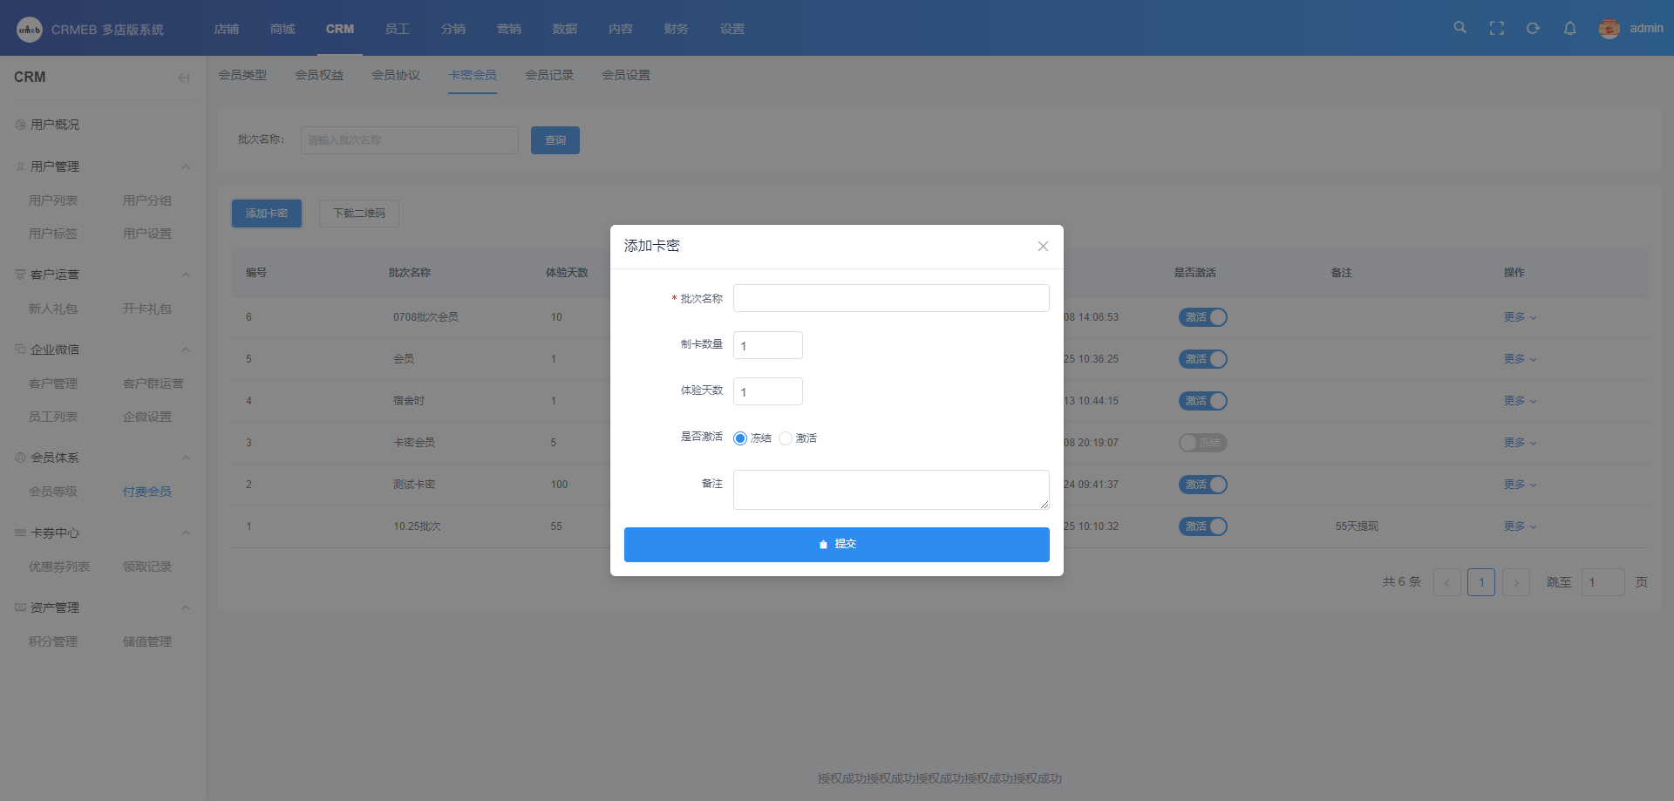Select the 冻结 radio option
Viewport: 1674px width, 801px height.
740,438
